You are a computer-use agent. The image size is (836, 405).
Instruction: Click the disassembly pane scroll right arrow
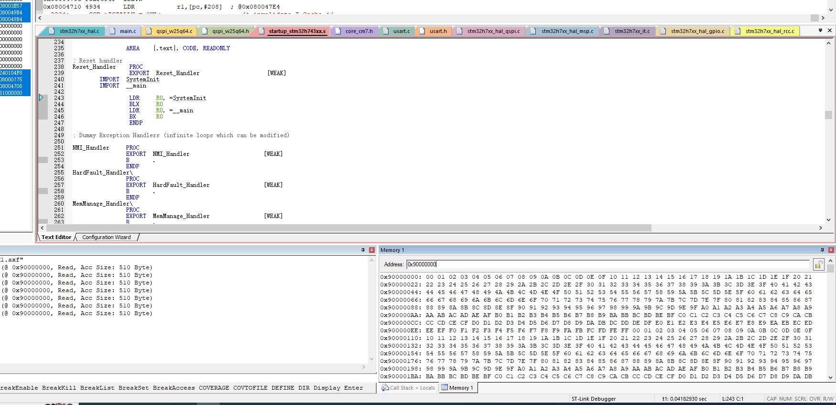point(823,18)
